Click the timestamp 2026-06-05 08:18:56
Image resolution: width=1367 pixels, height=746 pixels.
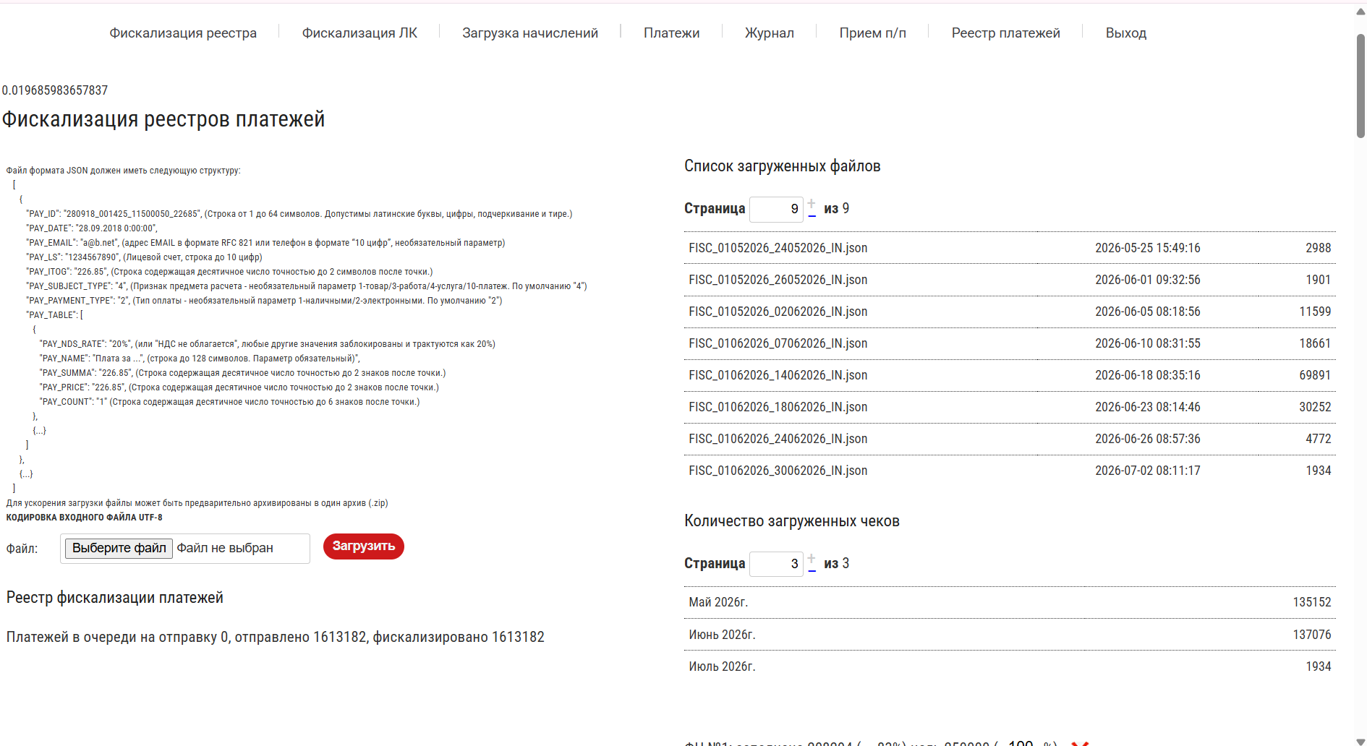pyautogui.click(x=1148, y=312)
